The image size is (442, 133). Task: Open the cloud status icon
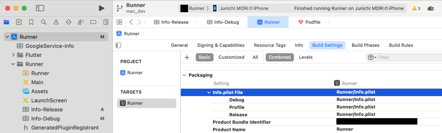tap(430, 8)
